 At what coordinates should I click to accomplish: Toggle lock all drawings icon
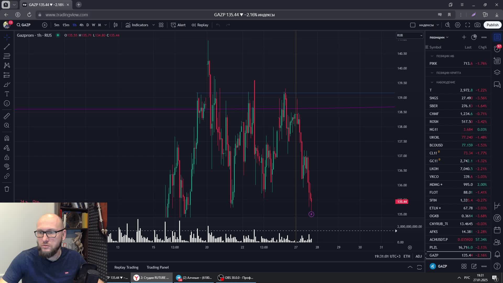pos(7,157)
